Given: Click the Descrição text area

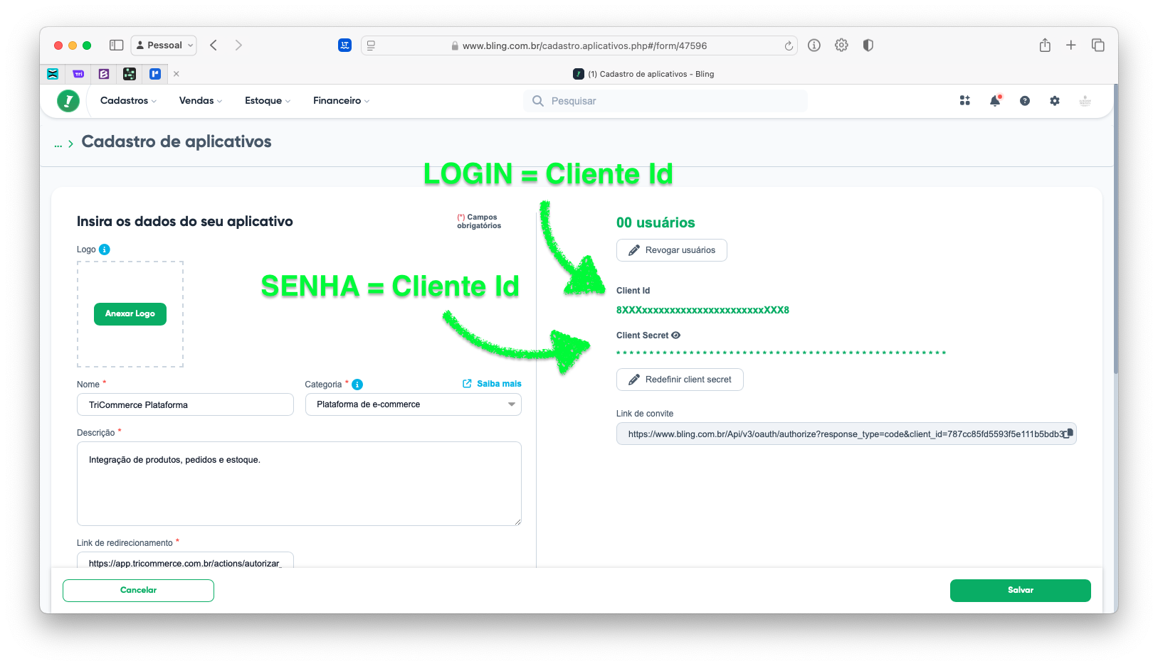Looking at the screenshot, I should pos(299,483).
